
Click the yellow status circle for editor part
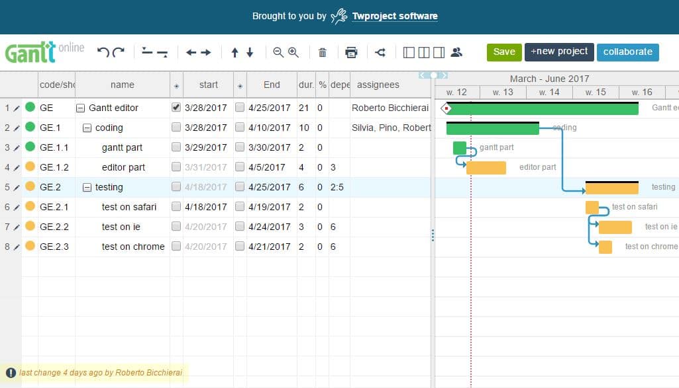[x=30, y=167]
